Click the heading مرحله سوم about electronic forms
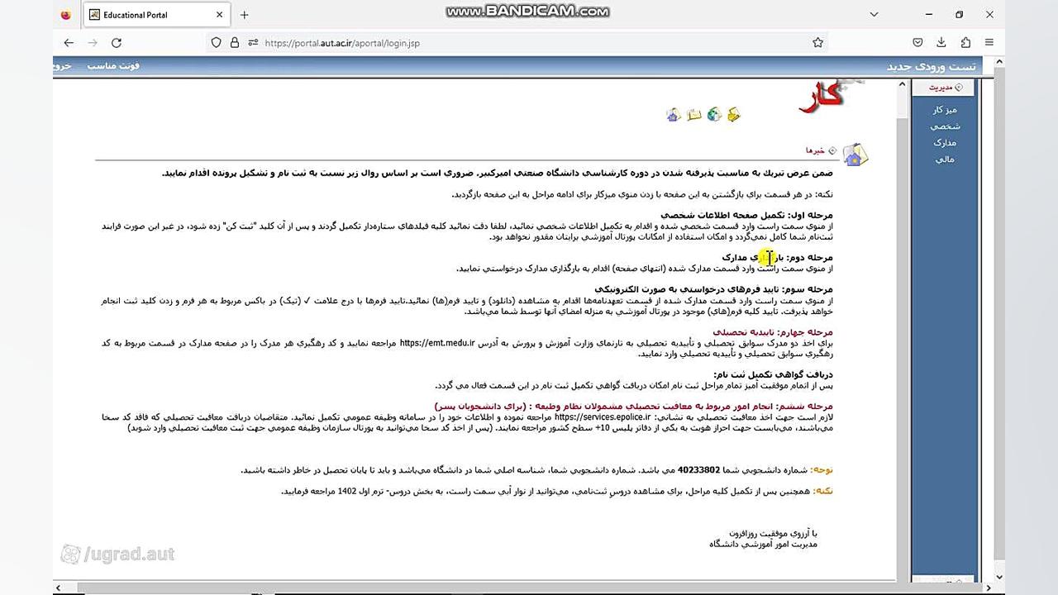1058x595 pixels. [x=713, y=290]
